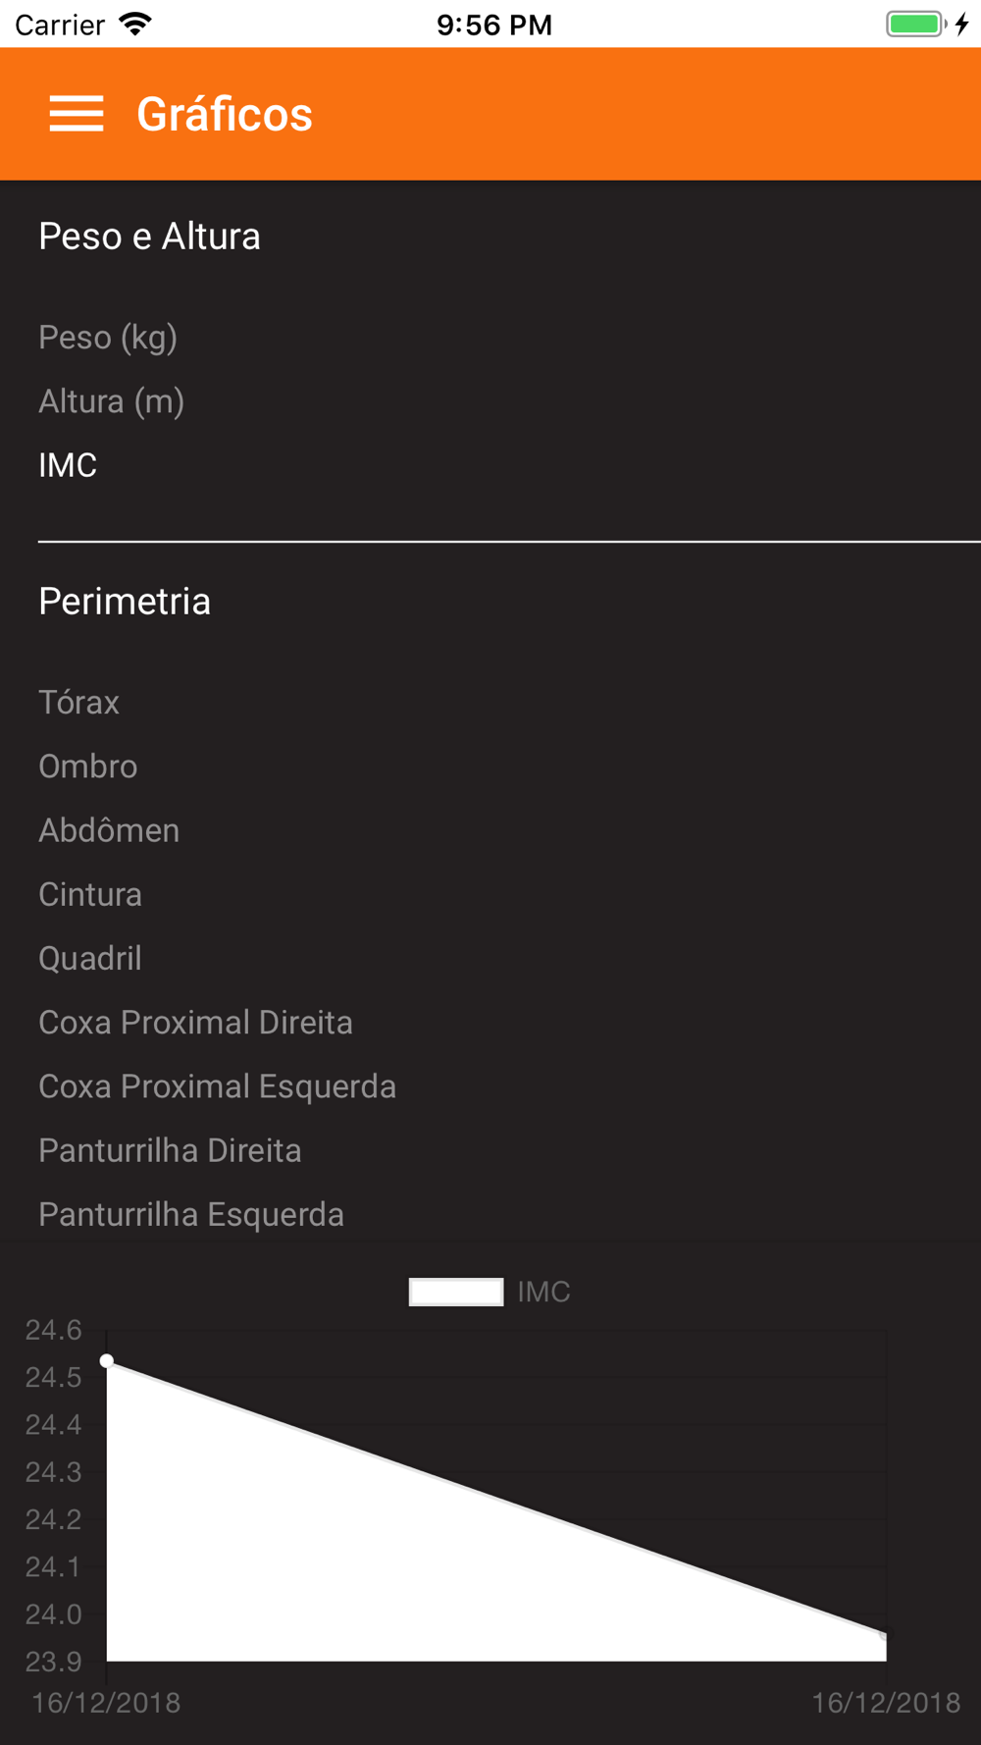
Task: Open the hamburger menu
Action: point(77,114)
